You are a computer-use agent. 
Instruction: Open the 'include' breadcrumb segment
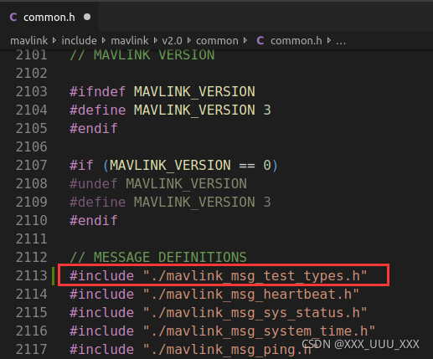click(79, 41)
